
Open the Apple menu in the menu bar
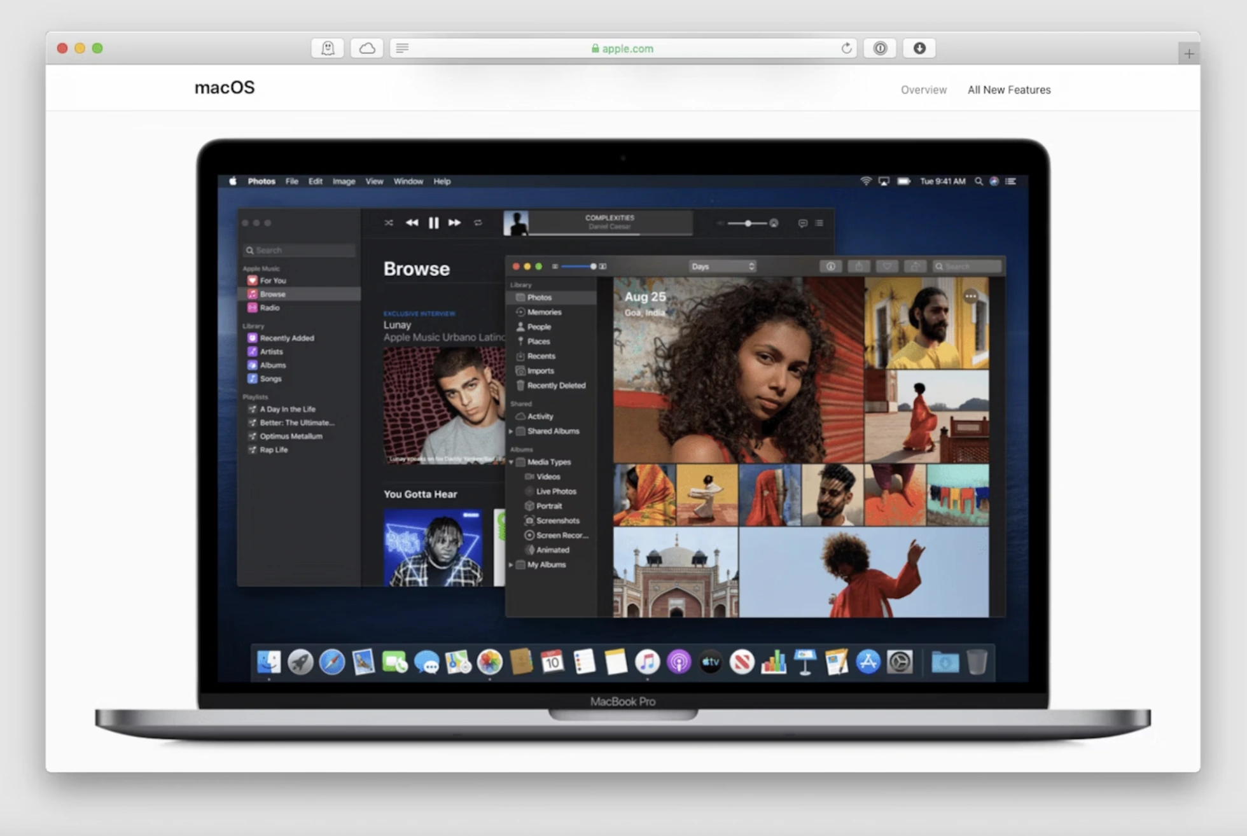pyautogui.click(x=233, y=181)
